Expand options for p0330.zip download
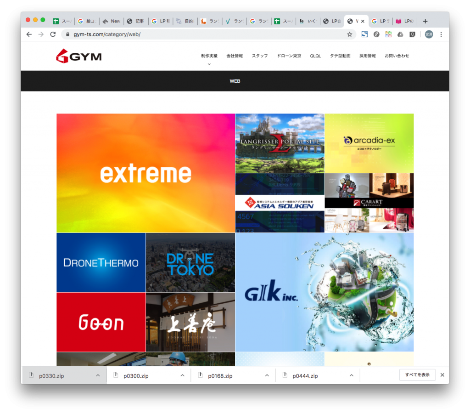Screen dimensions: 470x414 click(98, 375)
